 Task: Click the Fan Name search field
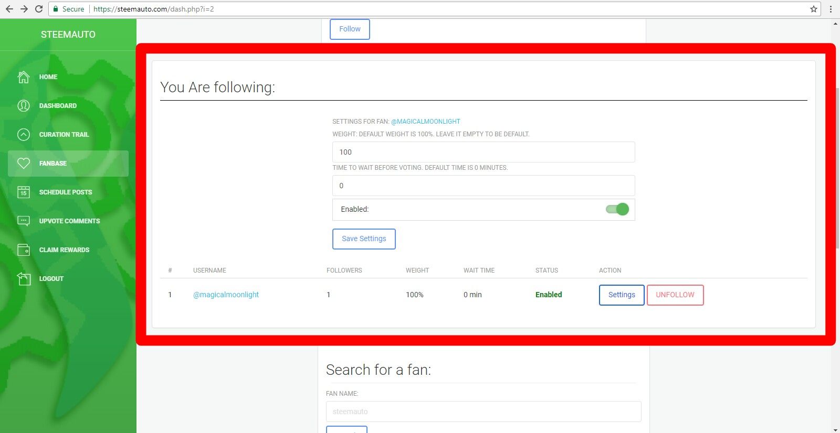coord(484,412)
